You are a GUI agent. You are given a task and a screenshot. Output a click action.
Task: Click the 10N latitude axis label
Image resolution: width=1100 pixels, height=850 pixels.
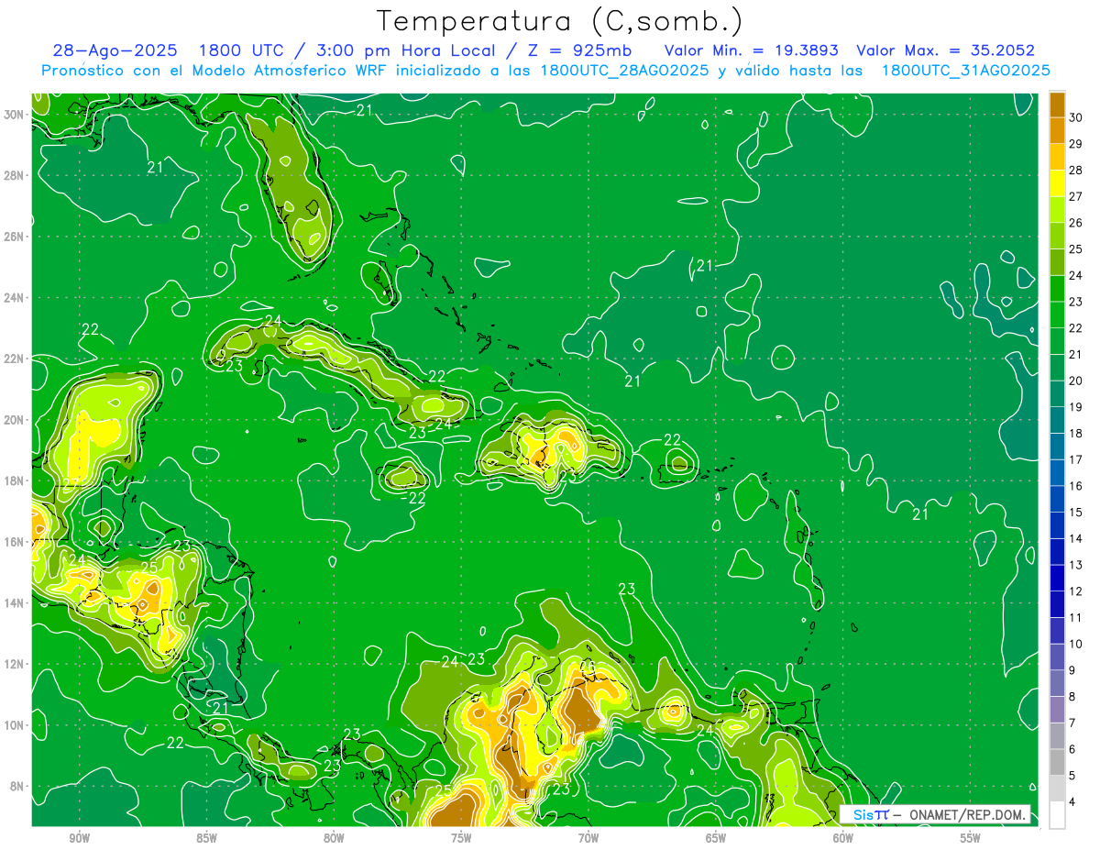click(x=14, y=724)
